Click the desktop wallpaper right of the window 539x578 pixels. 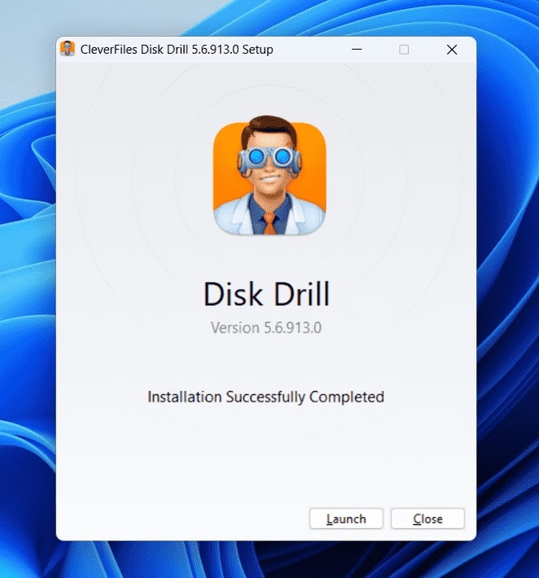point(508,295)
